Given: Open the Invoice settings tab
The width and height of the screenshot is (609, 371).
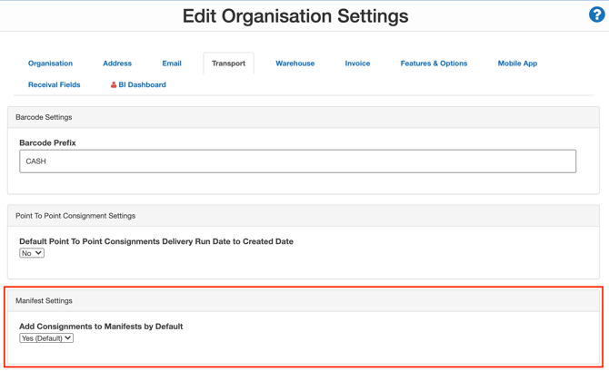Looking at the screenshot, I should pos(357,63).
